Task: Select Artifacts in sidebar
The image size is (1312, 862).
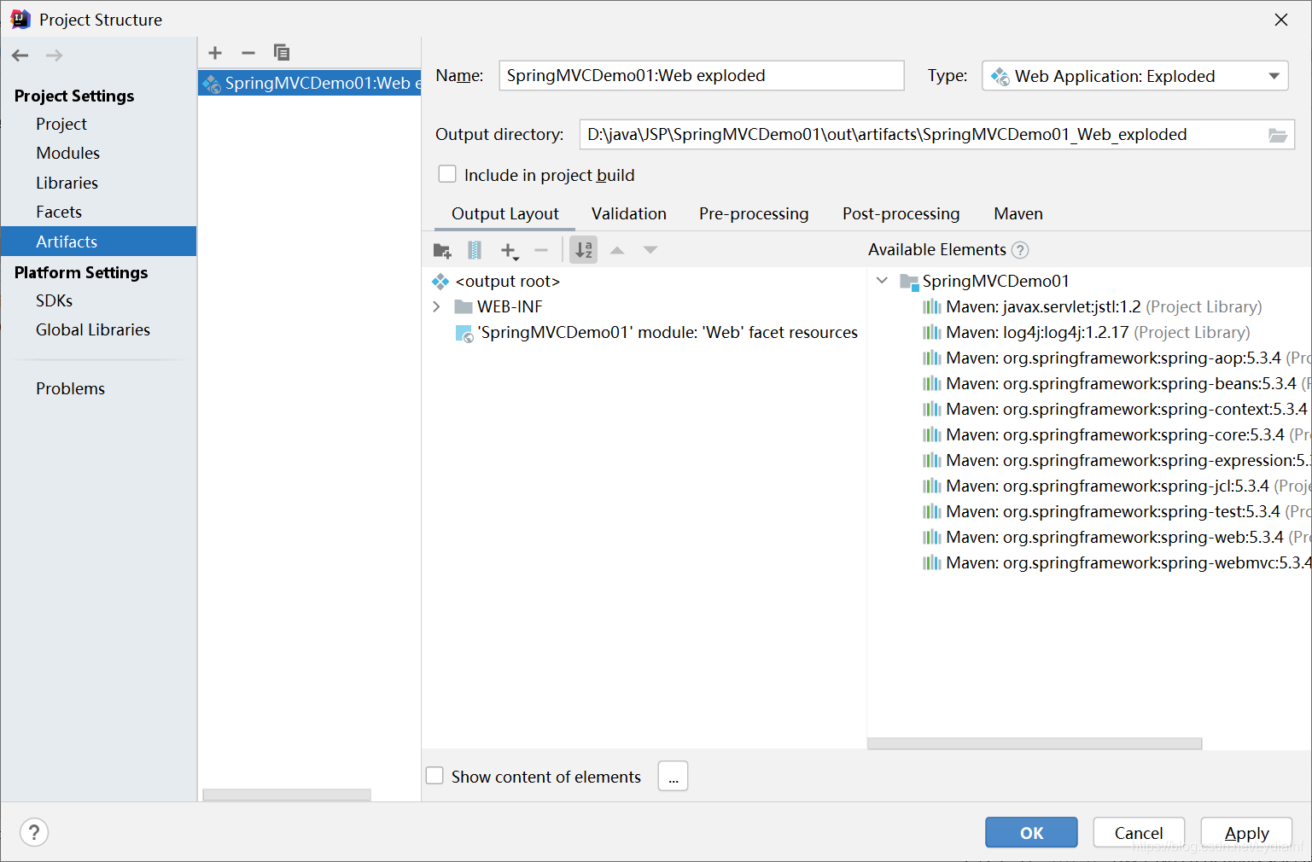Action: pyautogui.click(x=98, y=242)
